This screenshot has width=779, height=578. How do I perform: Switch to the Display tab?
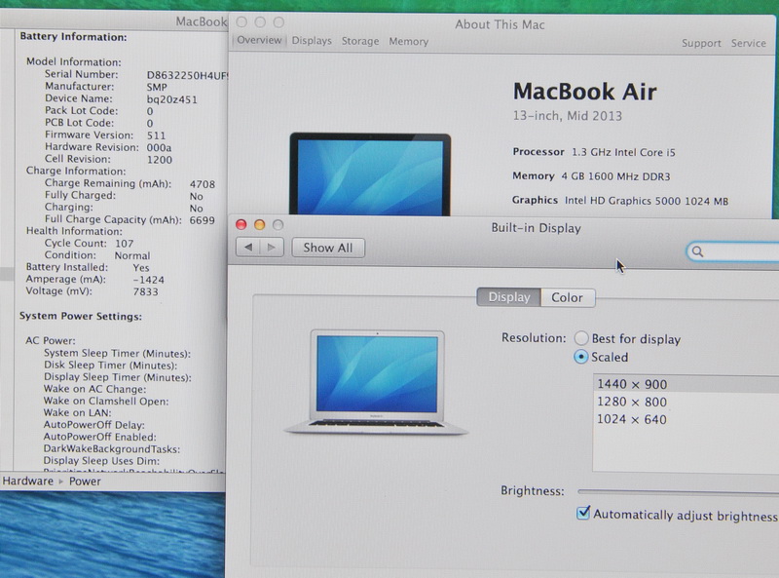click(508, 297)
